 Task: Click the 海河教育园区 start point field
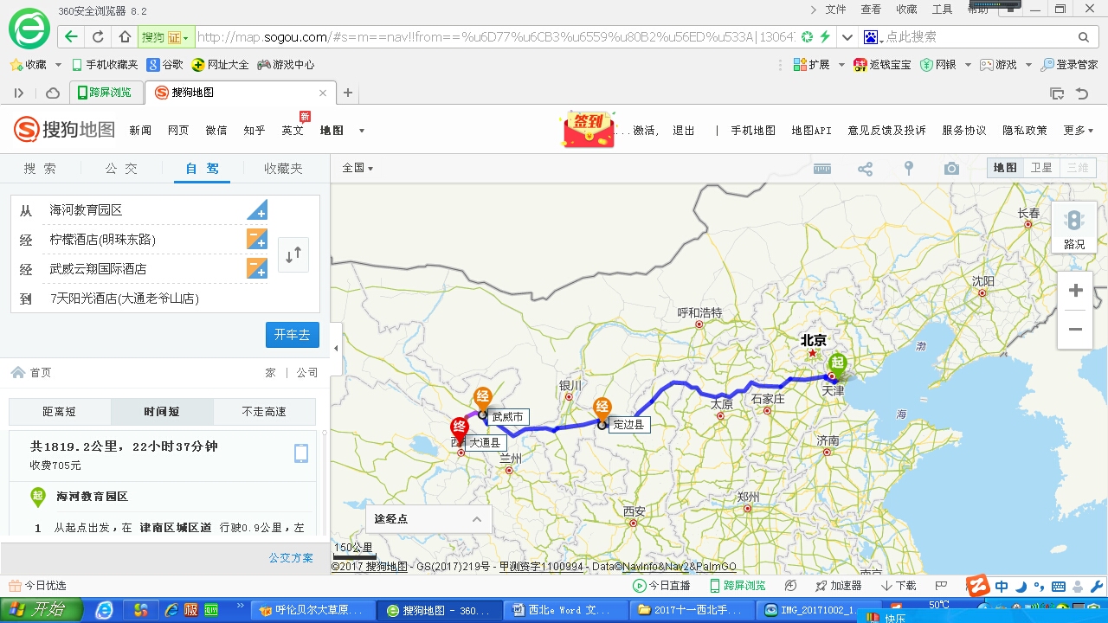pos(143,210)
